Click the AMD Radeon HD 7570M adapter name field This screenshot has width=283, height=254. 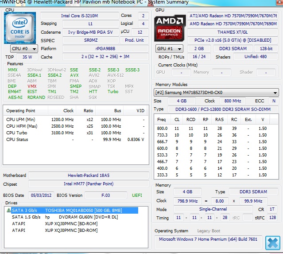click(x=233, y=24)
